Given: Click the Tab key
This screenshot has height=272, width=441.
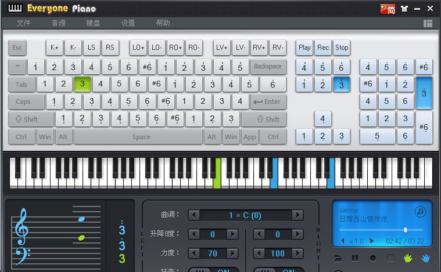Looking at the screenshot, I should [x=21, y=84].
